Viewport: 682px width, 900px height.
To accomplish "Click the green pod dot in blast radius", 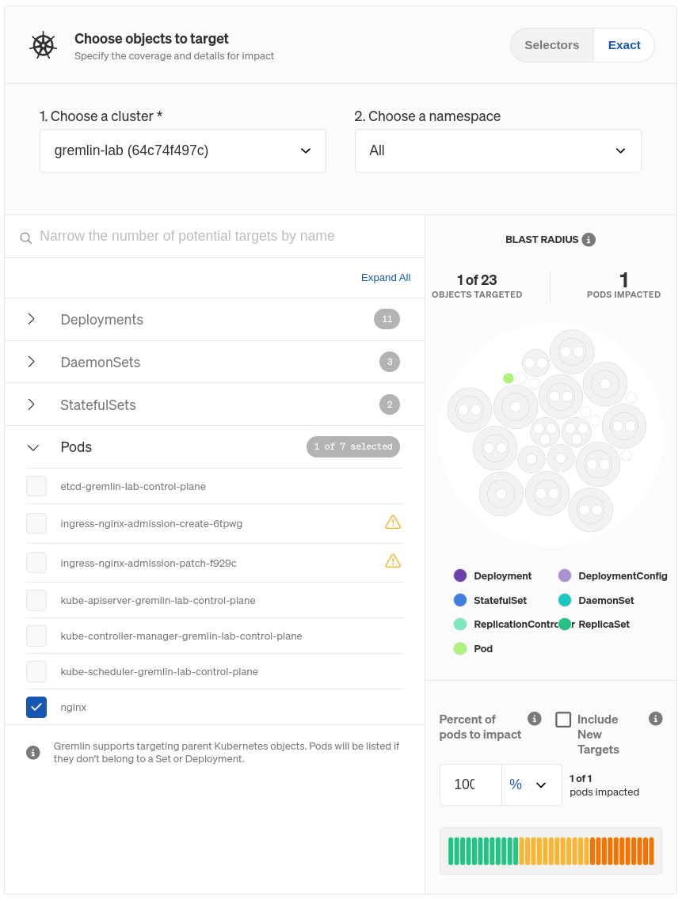I will point(508,378).
